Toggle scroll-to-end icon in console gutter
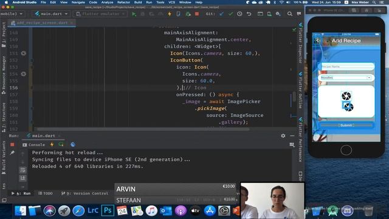Image resolution: width=389 pixels, height=219 pixels. pos(22,178)
